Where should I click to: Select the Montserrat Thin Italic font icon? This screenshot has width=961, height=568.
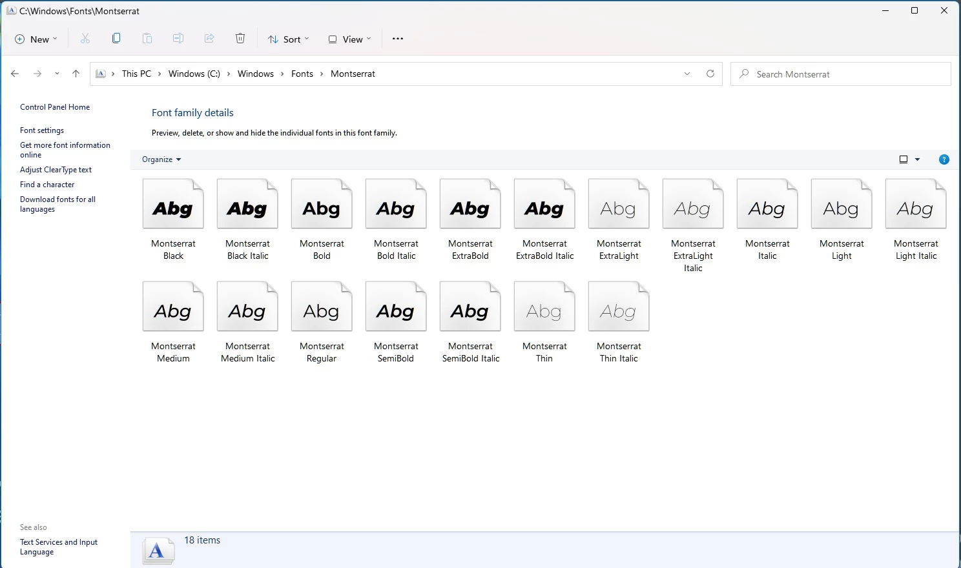619,307
